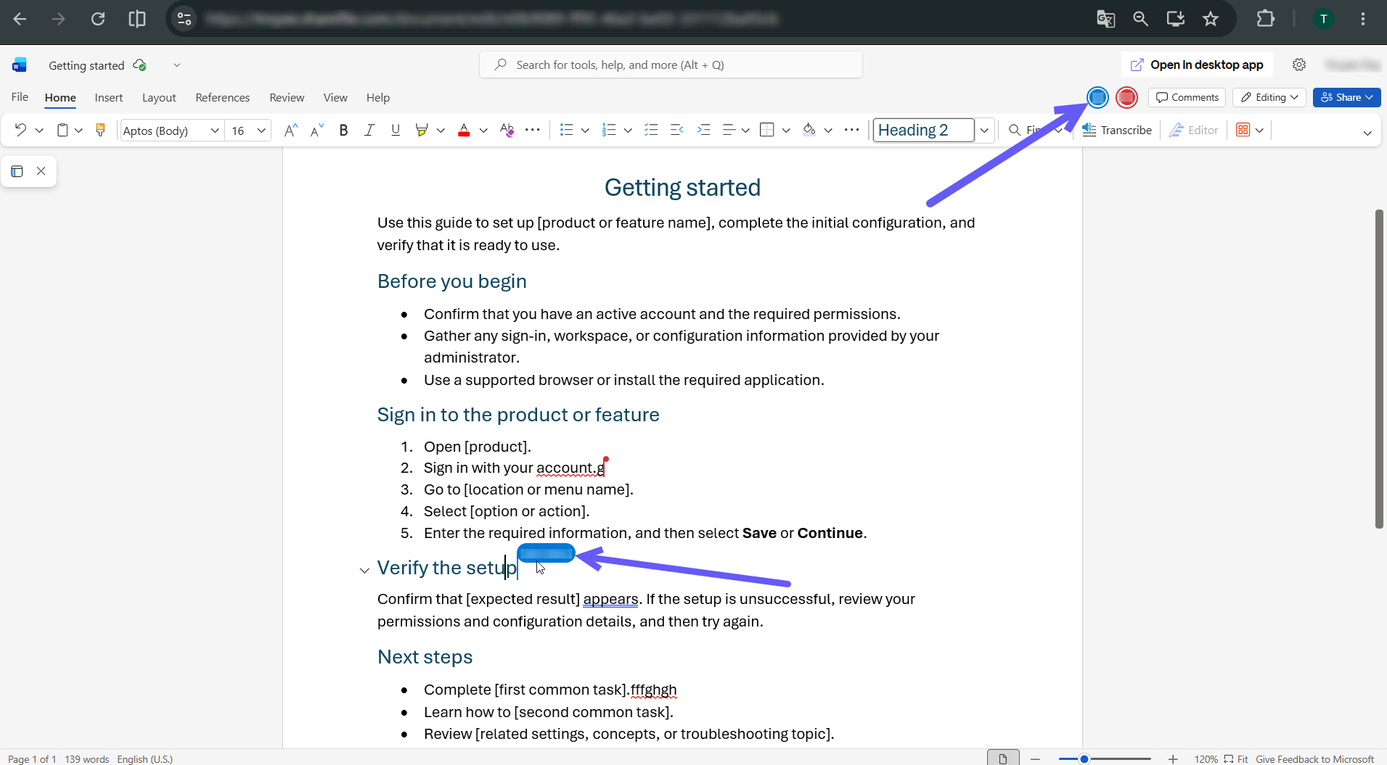Toggle bold formatting
The width and height of the screenshot is (1387, 765).
(343, 130)
